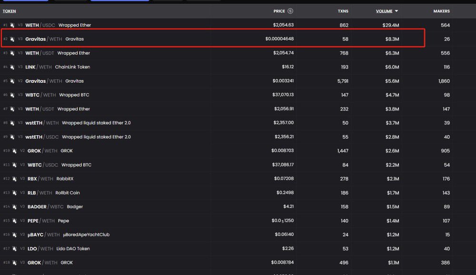Sort the table by the TXNS header

pos(343,11)
